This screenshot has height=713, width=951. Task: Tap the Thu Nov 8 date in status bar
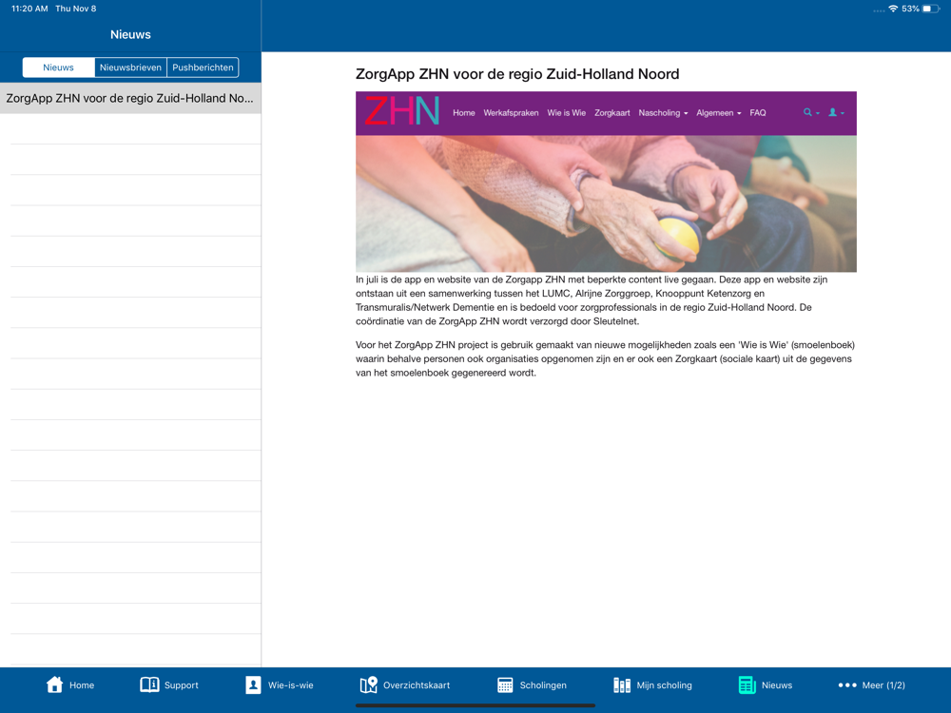click(76, 9)
